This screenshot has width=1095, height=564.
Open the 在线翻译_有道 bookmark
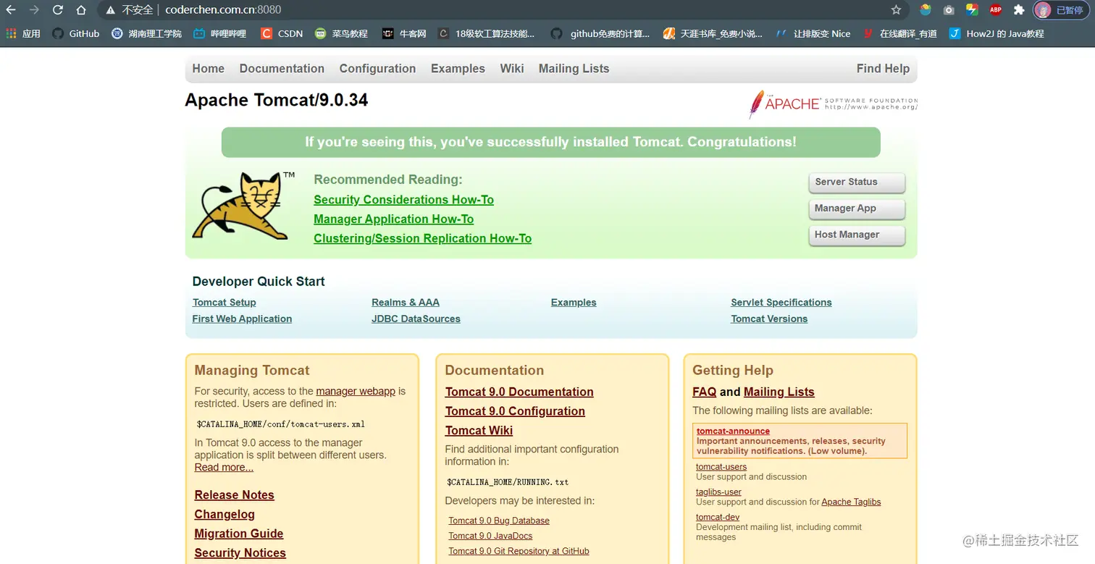click(899, 33)
